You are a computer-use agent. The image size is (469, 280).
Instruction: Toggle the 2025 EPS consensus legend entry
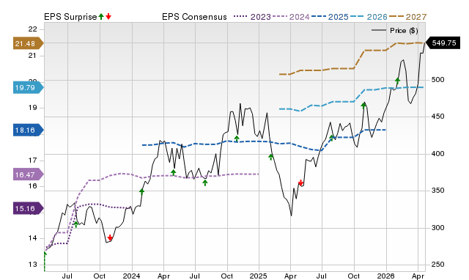(330, 17)
